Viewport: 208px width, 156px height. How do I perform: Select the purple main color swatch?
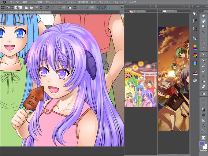coord(202,143)
